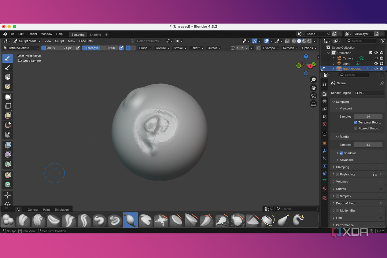Viewport: 387px width, 258px height.
Task: Toggle X-ray display in viewport header
Action: pyautogui.click(x=287, y=41)
